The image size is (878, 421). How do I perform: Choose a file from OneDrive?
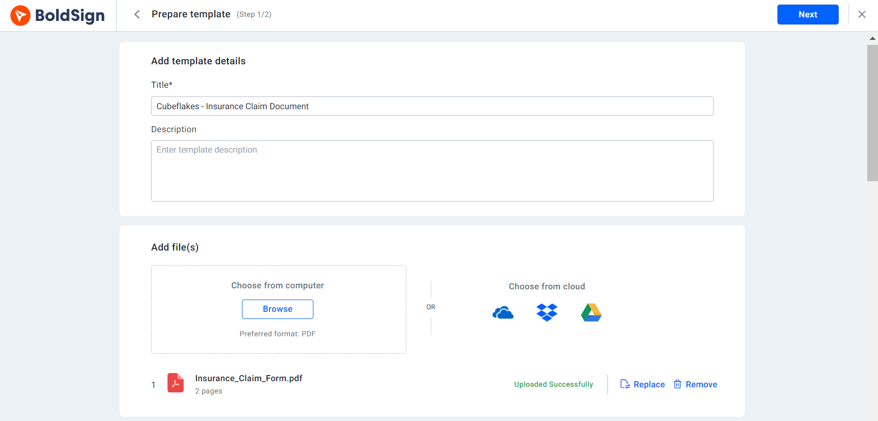(503, 312)
